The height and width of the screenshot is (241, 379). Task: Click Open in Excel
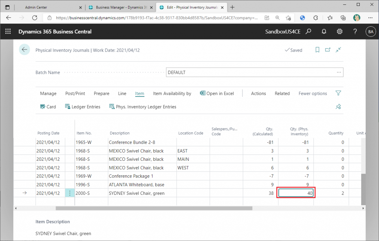click(217, 94)
